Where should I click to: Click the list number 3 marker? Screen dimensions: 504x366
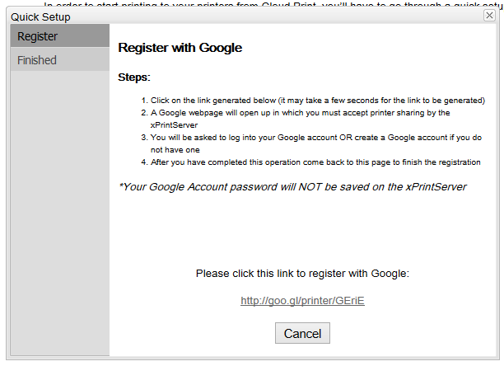point(143,138)
